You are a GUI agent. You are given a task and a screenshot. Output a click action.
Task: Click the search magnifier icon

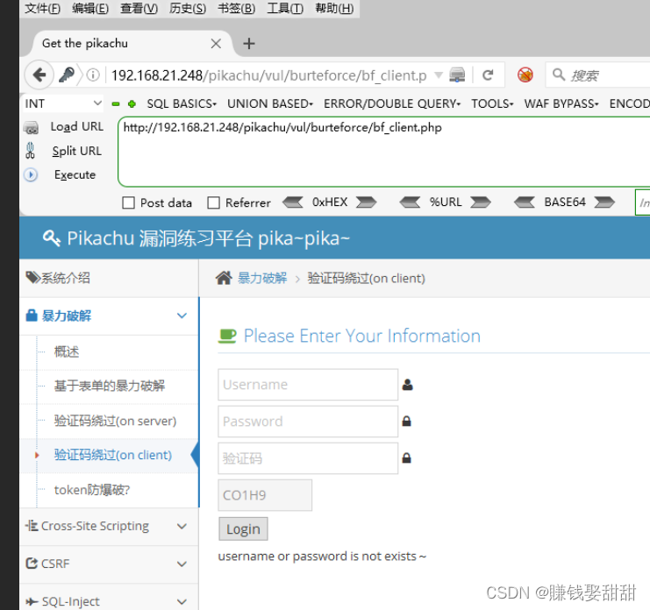pos(559,74)
